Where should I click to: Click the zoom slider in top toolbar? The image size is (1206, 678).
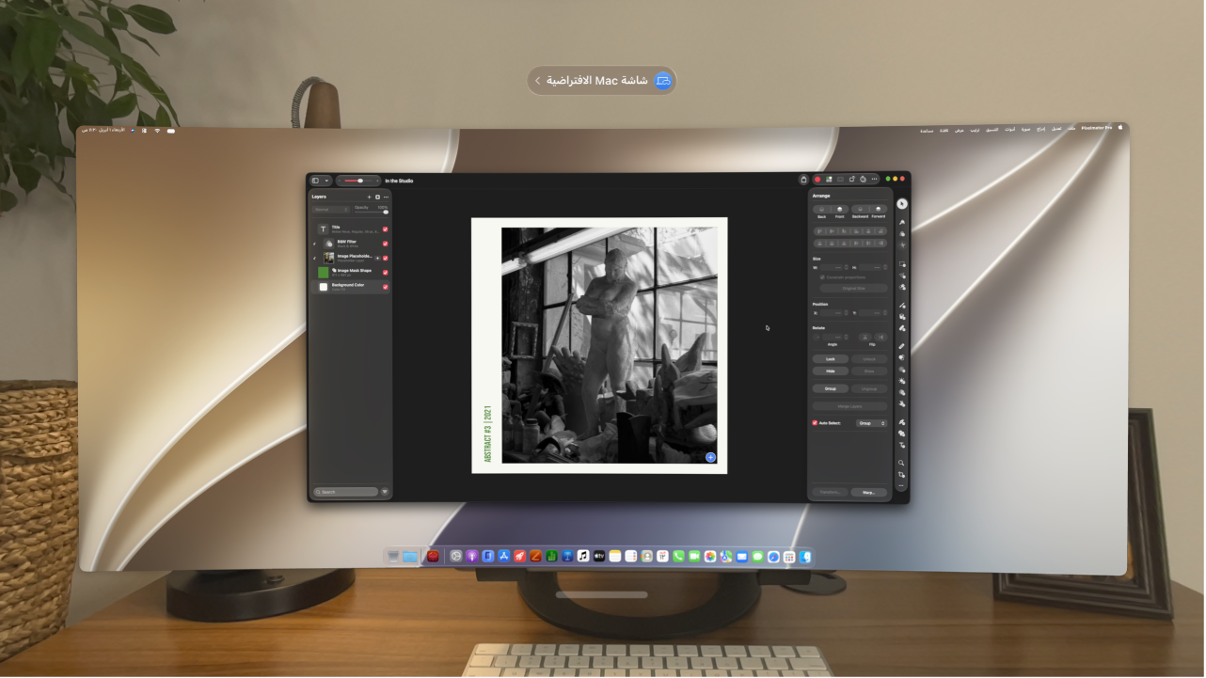click(358, 181)
